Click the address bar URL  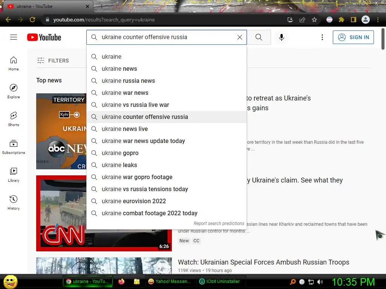104,20
